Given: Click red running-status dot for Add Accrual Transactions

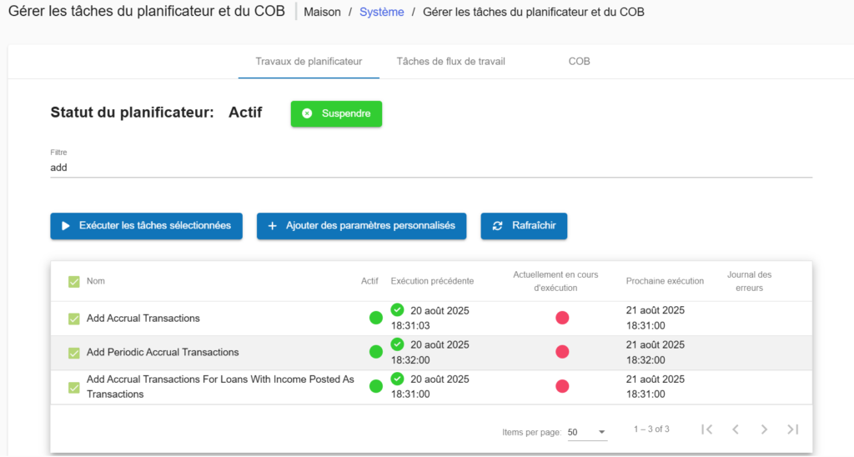Looking at the screenshot, I should point(562,318).
